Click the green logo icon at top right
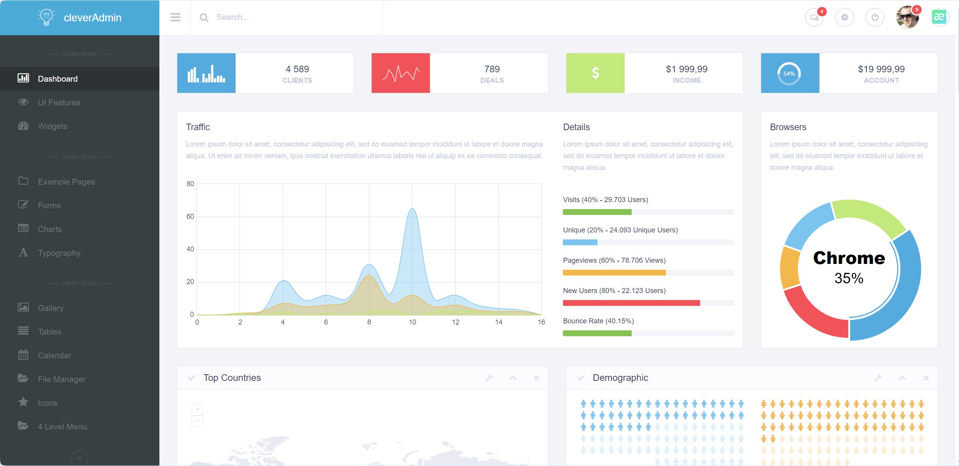 pyautogui.click(x=939, y=17)
